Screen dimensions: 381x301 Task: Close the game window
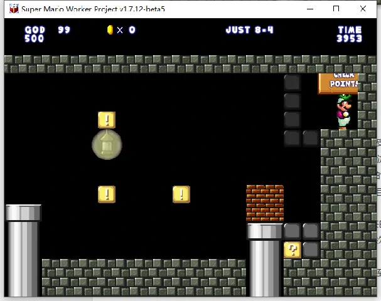363,9
